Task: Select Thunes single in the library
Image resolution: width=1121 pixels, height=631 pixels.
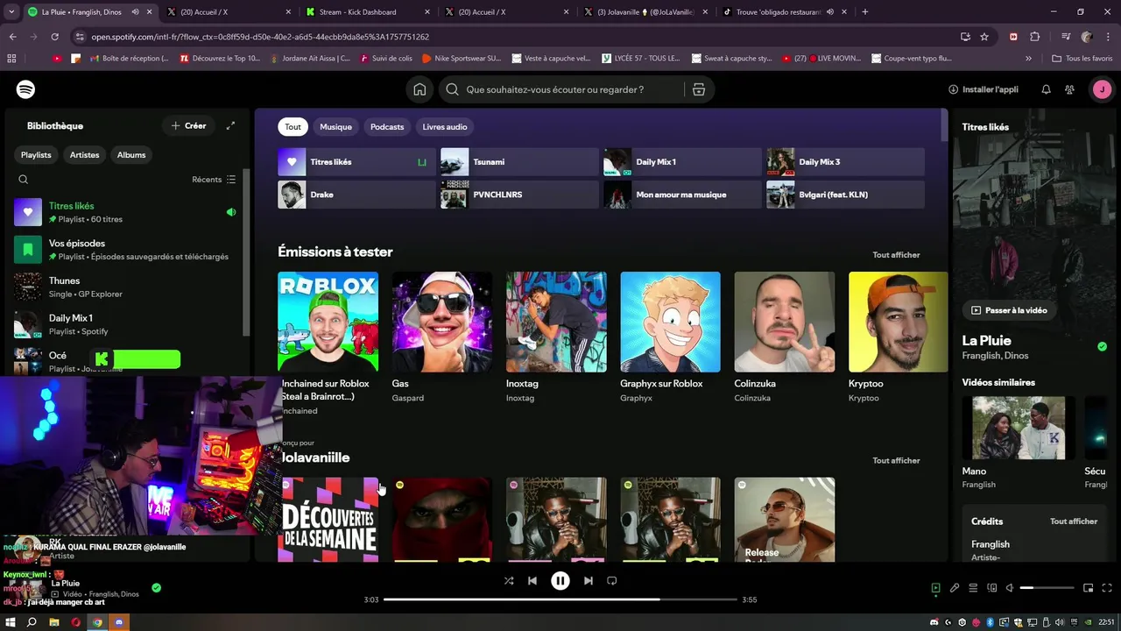Action: pyautogui.click(x=126, y=287)
